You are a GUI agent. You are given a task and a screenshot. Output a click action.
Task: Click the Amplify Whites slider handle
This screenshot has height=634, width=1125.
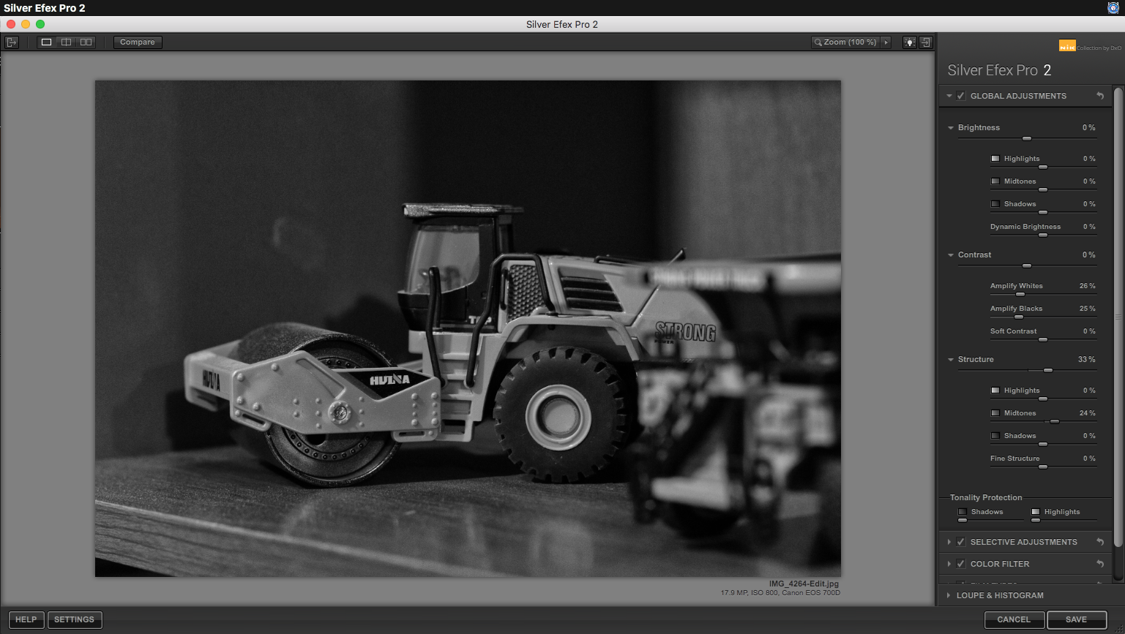(1020, 294)
